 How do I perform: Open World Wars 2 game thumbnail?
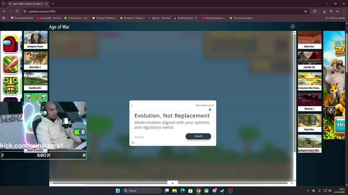(x=36, y=61)
